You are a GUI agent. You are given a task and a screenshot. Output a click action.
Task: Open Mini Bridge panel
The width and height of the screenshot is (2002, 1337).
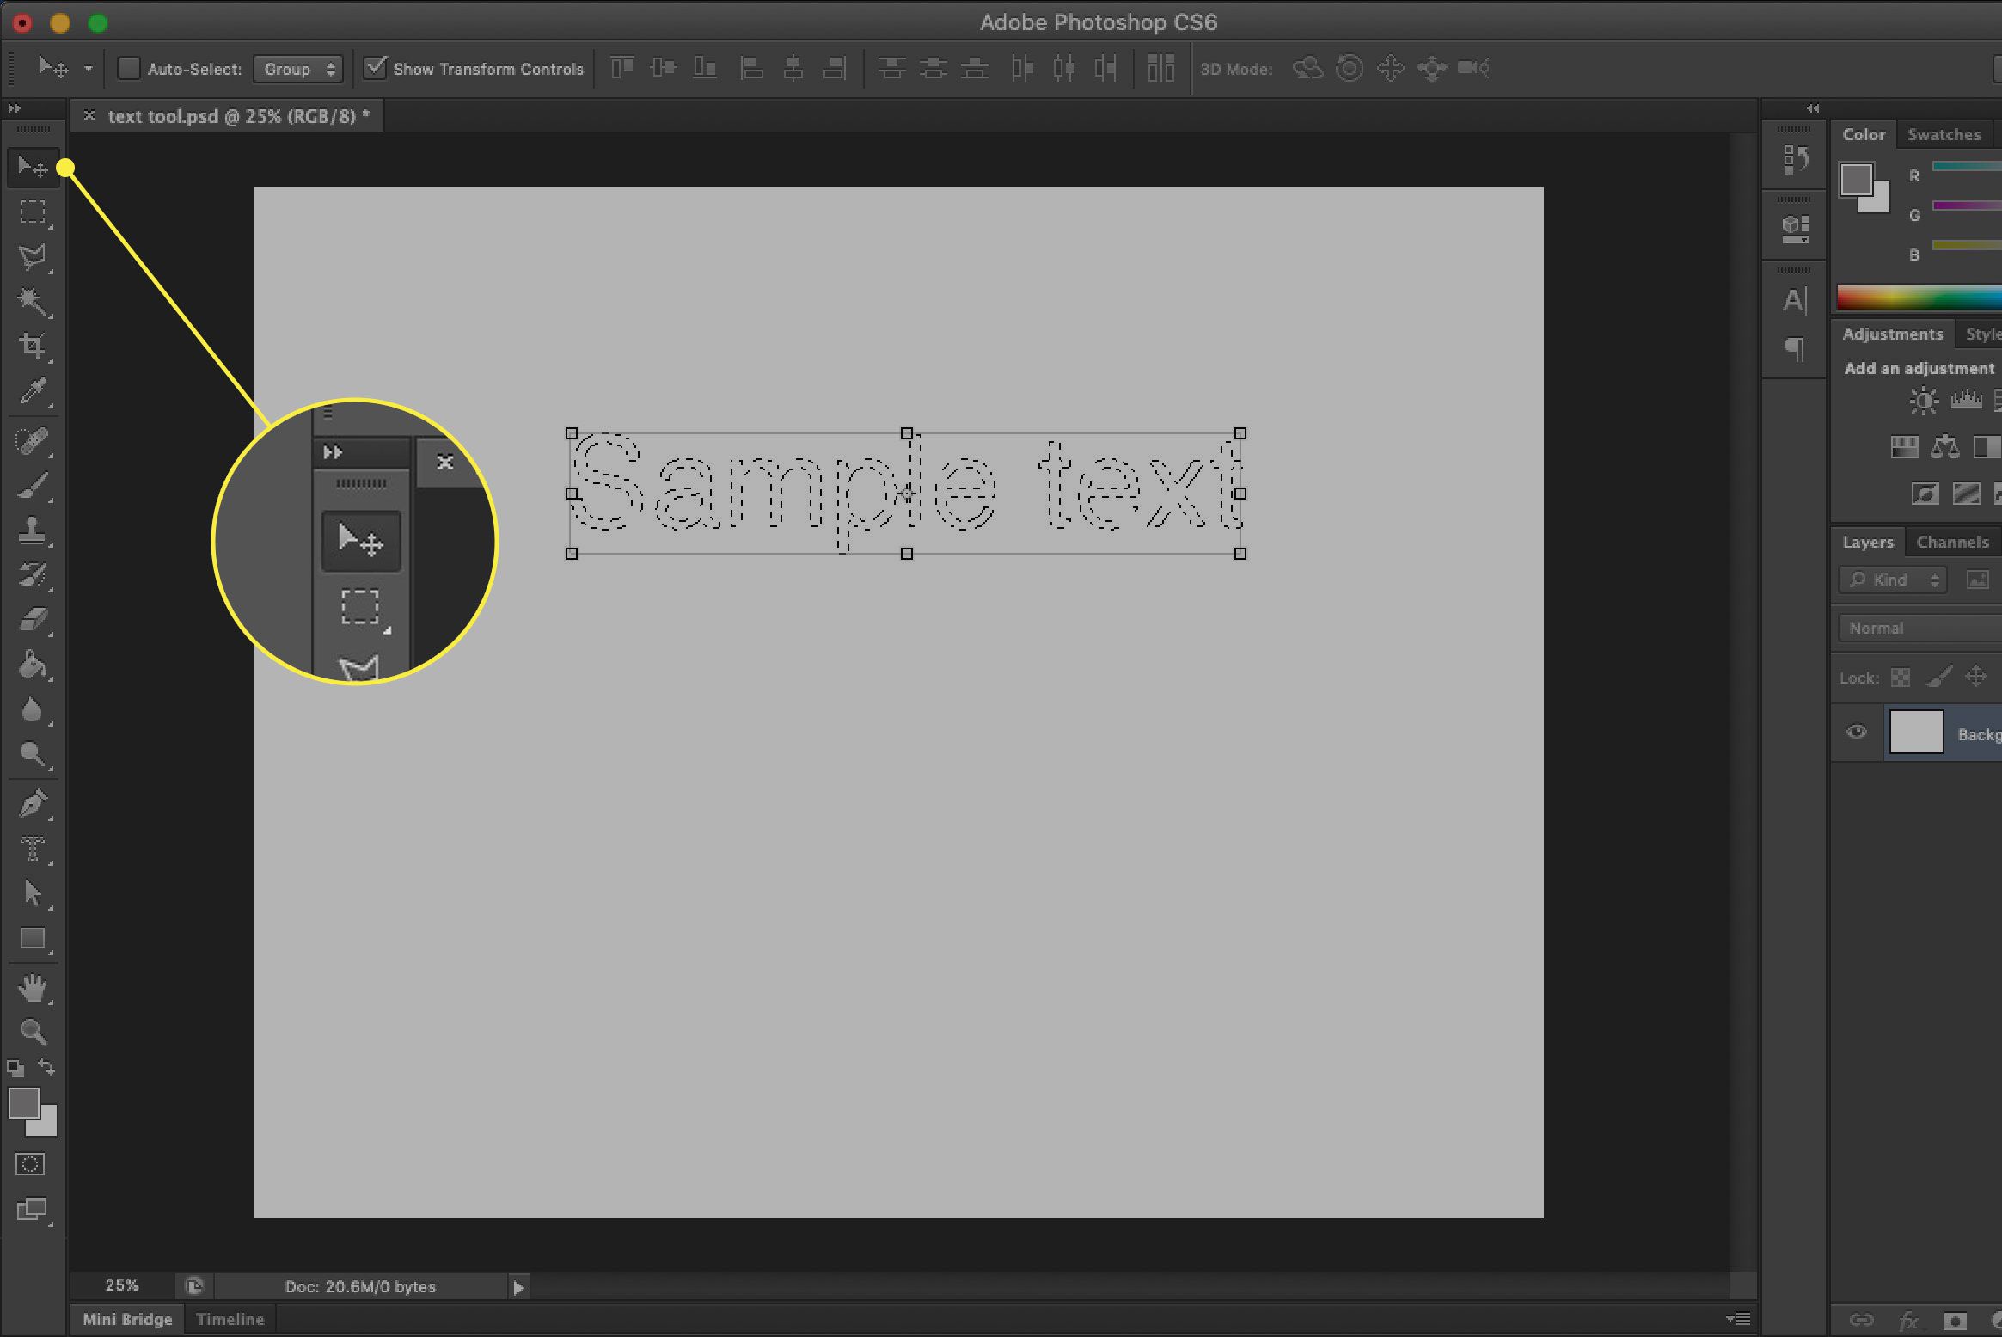(x=127, y=1319)
